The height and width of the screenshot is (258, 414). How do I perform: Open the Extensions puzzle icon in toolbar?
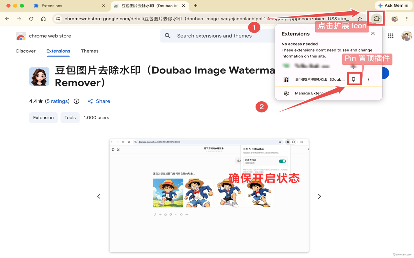tap(376, 19)
